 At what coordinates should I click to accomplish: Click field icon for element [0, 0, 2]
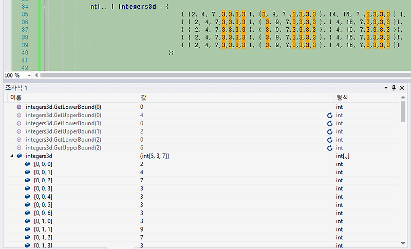click(27, 180)
